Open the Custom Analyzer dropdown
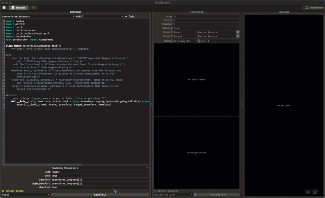This screenshot has width=325, height=198. tap(173, 195)
